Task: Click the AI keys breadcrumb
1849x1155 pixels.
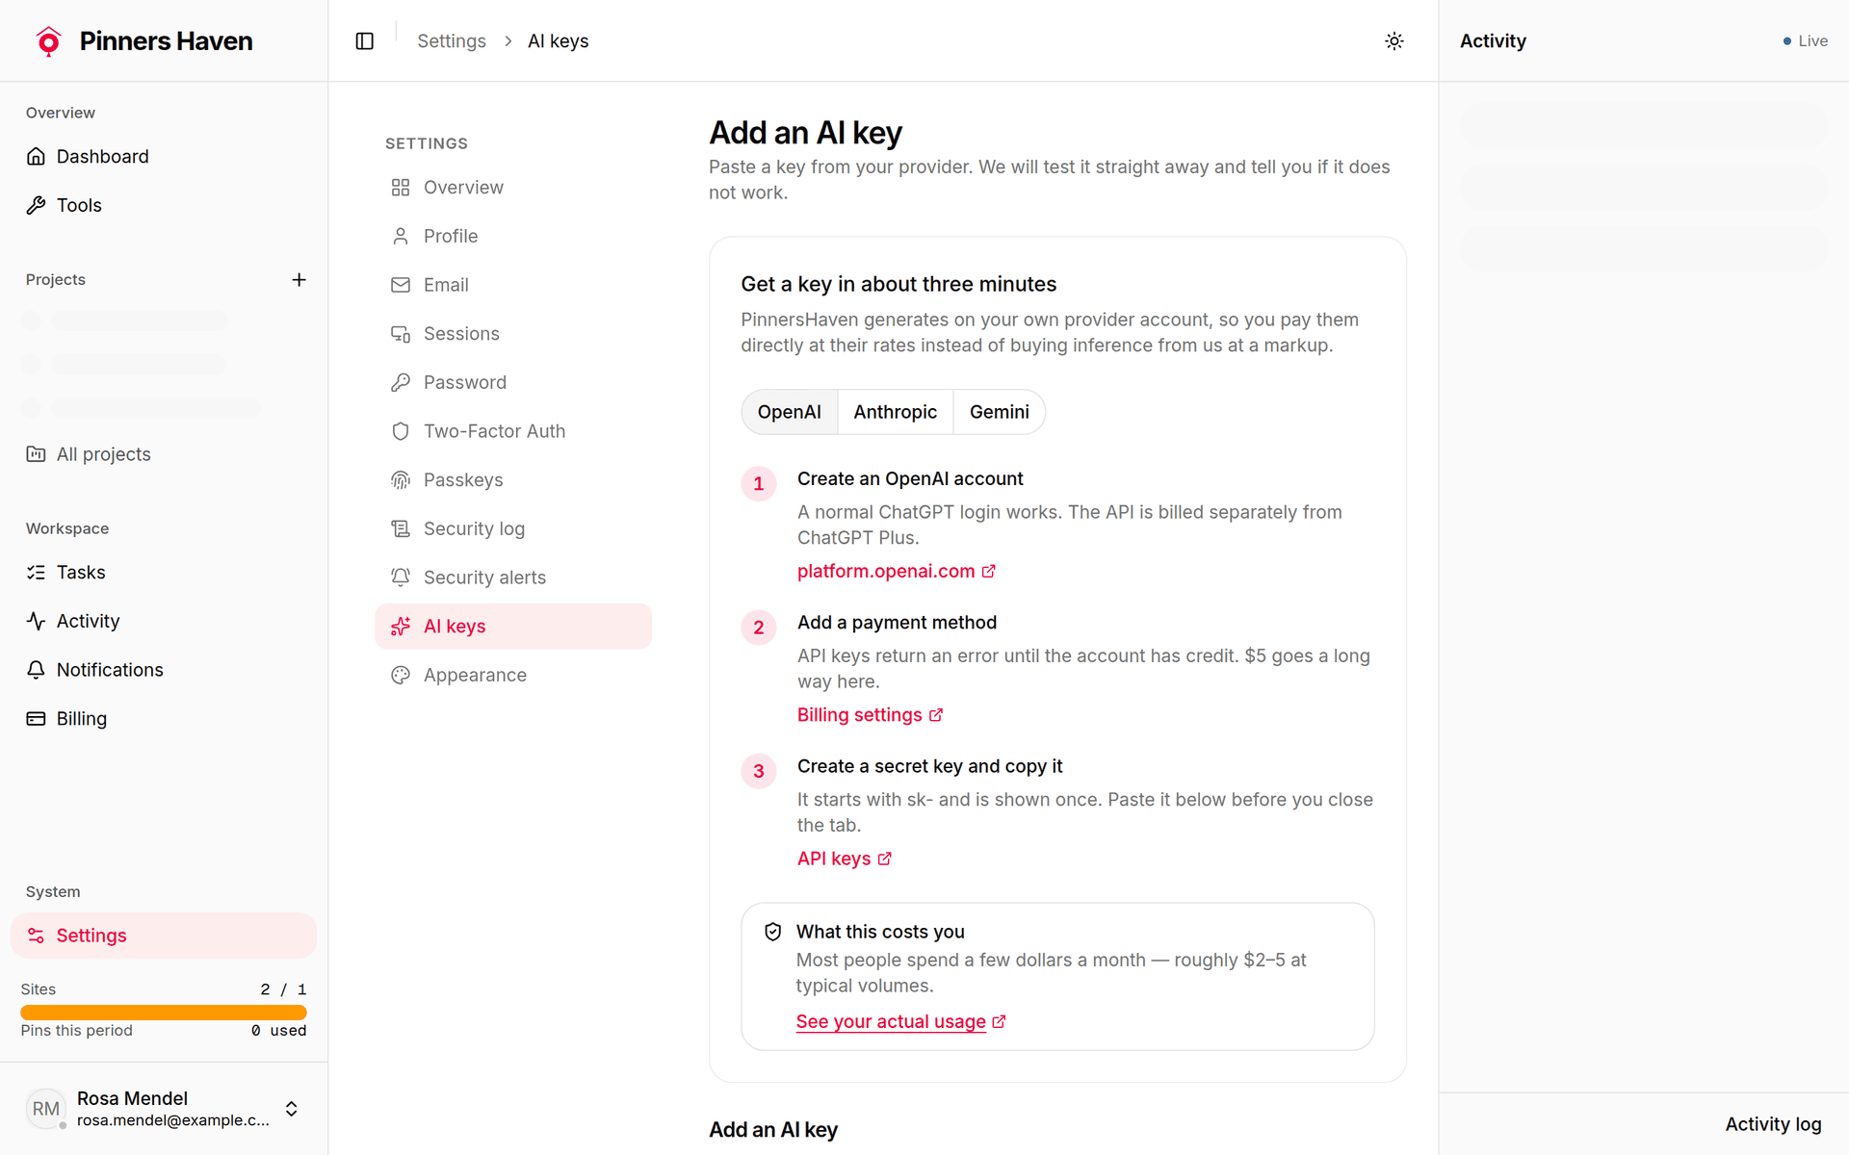Action: (558, 41)
